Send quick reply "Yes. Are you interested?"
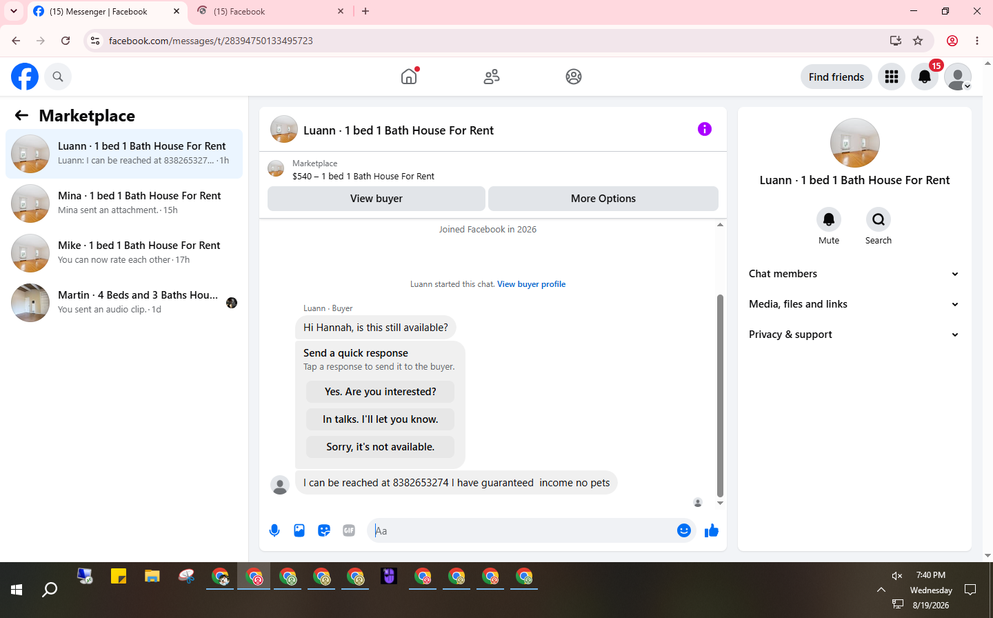The height and width of the screenshot is (618, 993). [381, 392]
